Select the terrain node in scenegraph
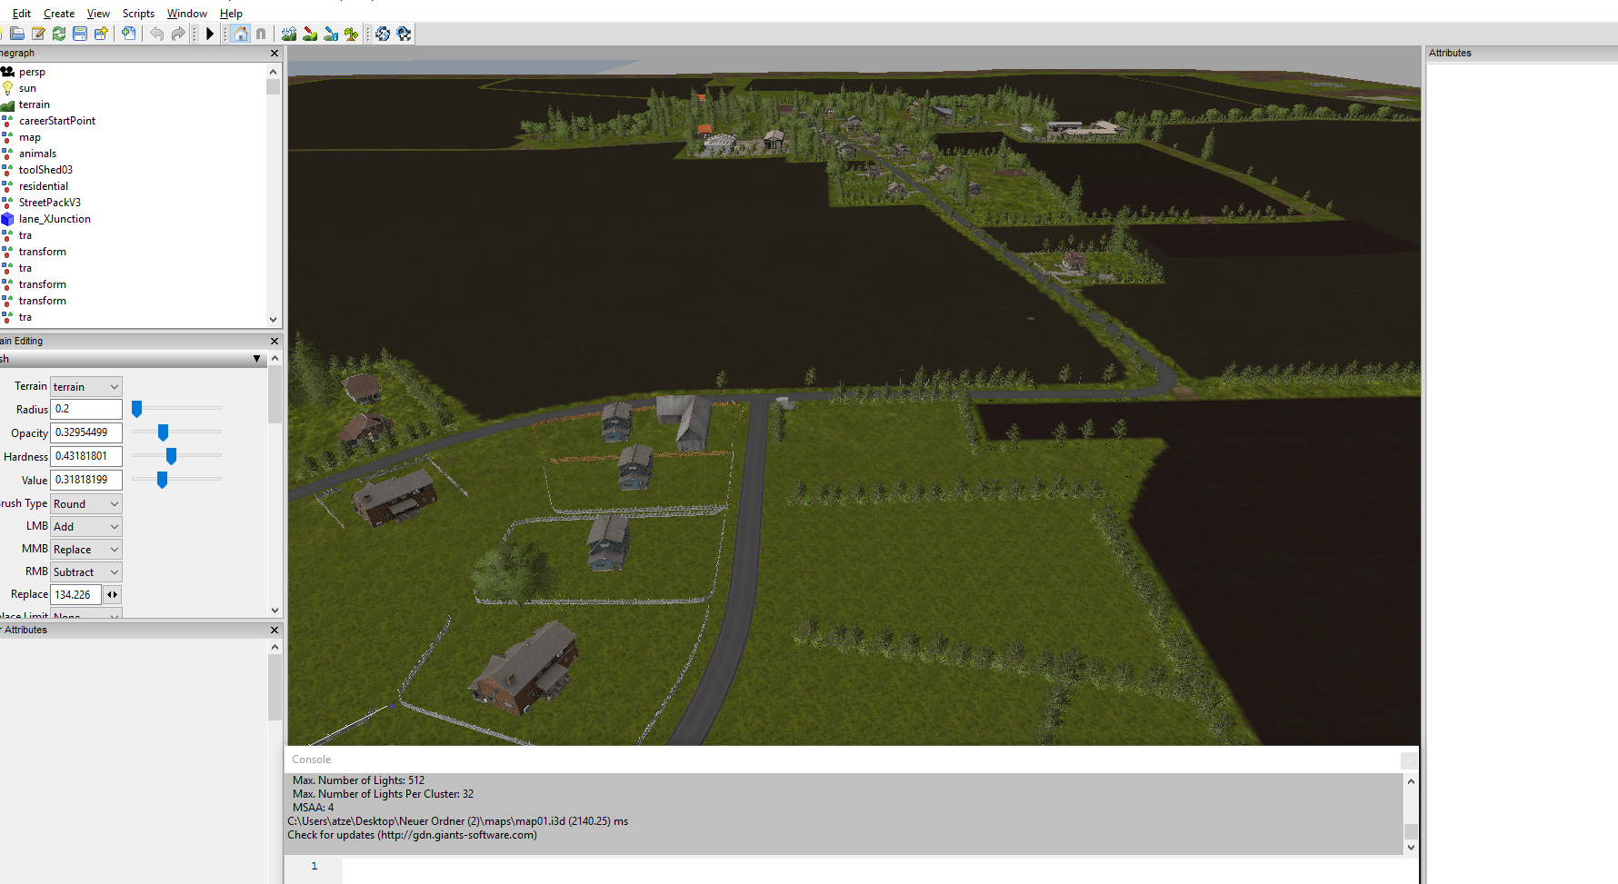This screenshot has height=884, width=1618. coord(35,104)
